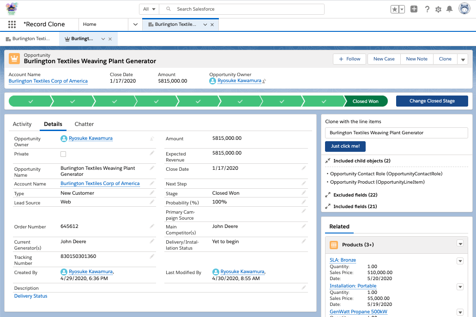Open the Global Actions plus icon
476x317 pixels.
(414, 9)
